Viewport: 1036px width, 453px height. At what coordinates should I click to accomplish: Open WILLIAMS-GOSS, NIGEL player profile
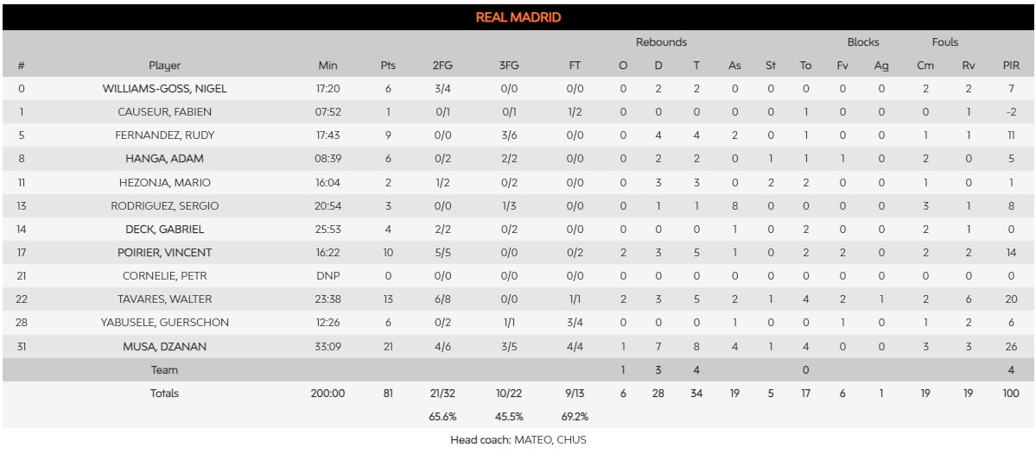point(164,89)
